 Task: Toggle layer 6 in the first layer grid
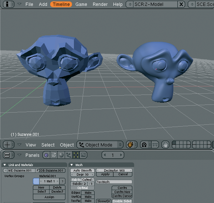click(x=174, y=147)
